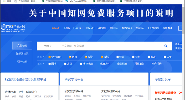Select the 引文检索 tab

coord(22,62)
